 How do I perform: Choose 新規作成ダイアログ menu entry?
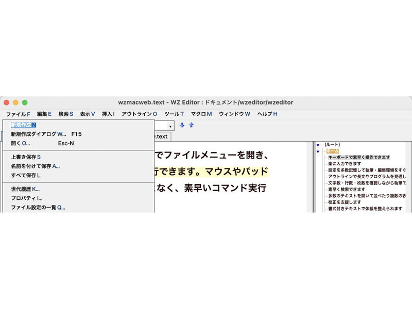pyautogui.click(x=78, y=134)
